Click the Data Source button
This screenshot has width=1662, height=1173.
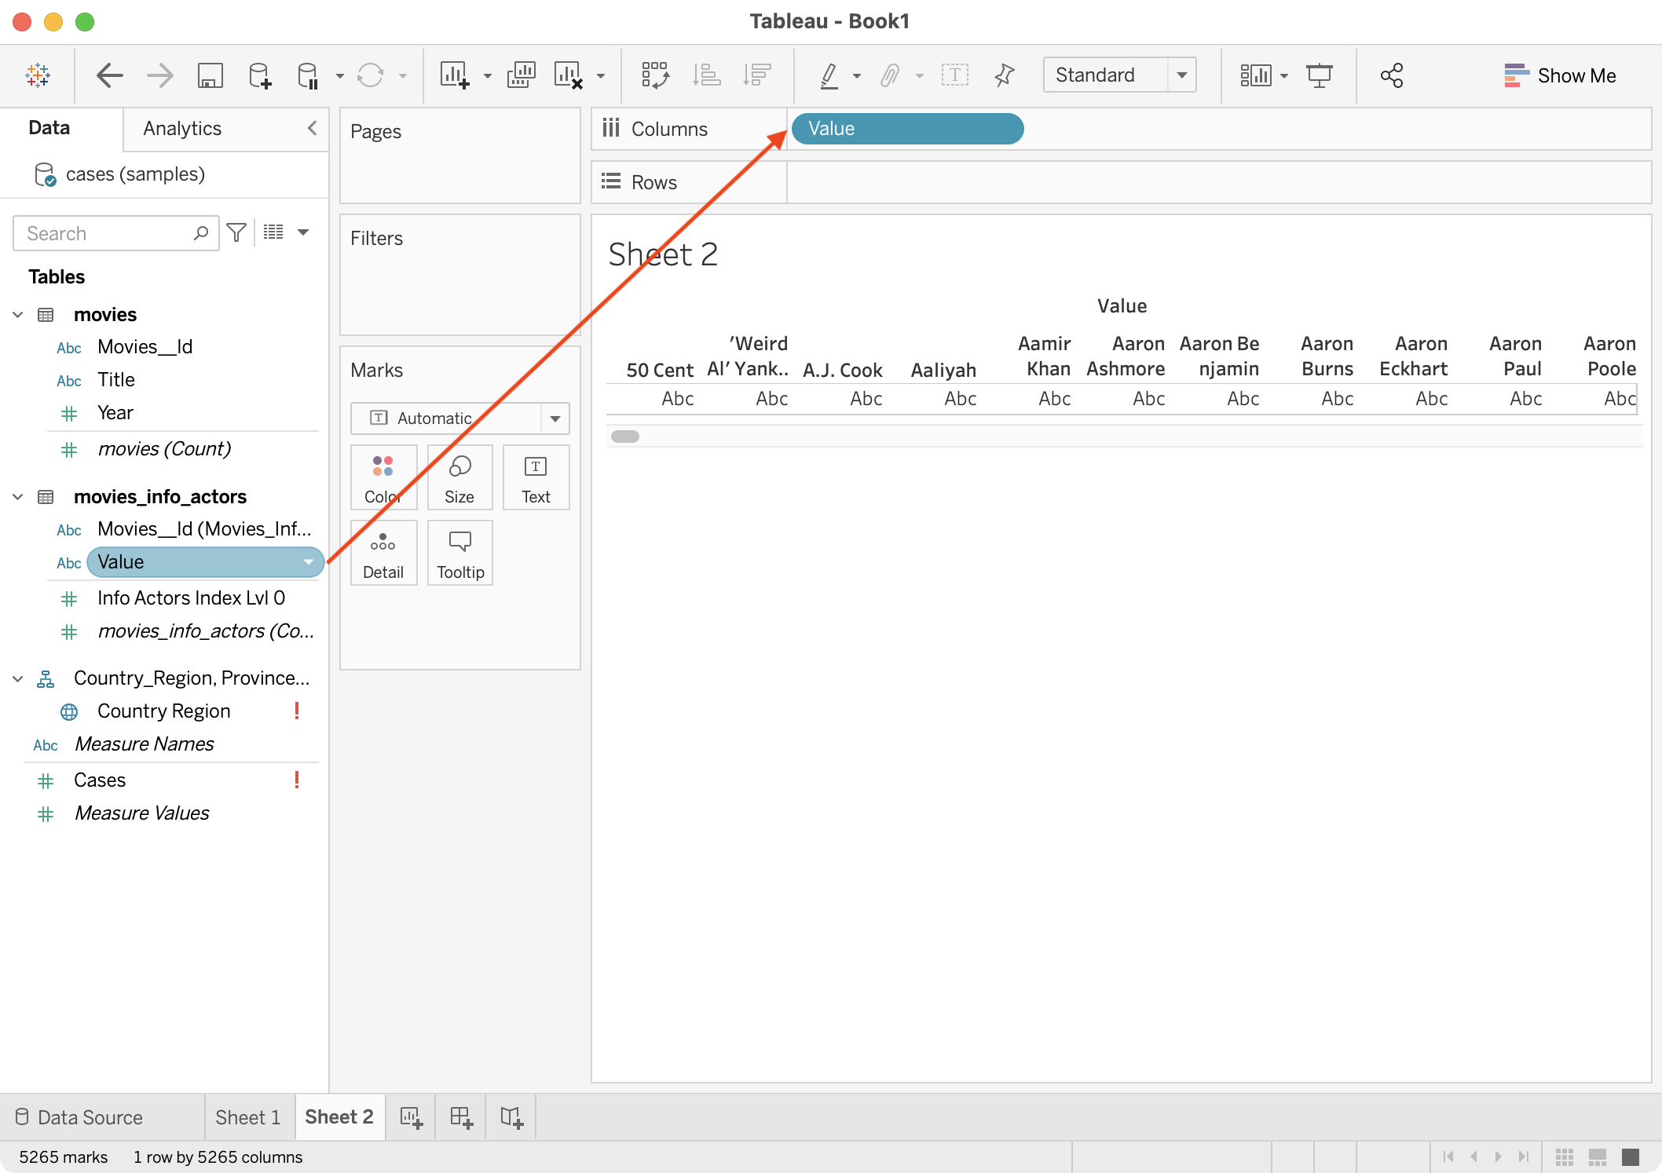(79, 1117)
